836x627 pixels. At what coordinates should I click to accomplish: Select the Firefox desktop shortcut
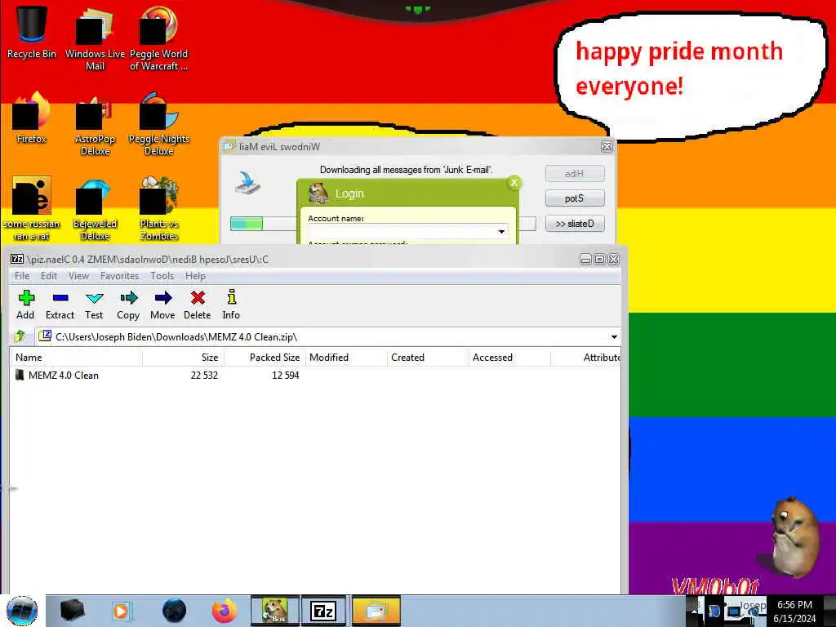tap(32, 118)
